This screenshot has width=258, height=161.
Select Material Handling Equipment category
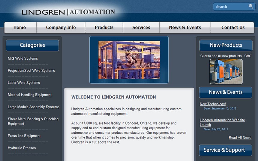(30, 95)
